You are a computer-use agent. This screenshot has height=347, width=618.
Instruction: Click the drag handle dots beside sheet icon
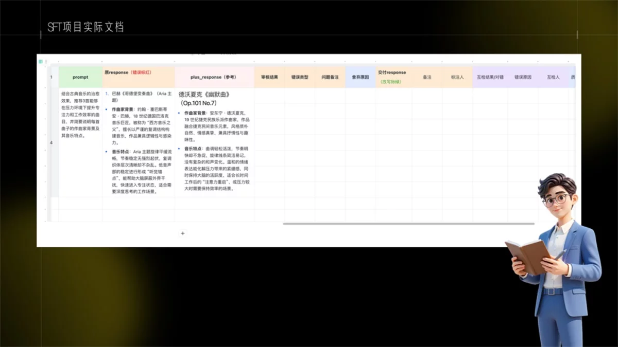coord(46,61)
